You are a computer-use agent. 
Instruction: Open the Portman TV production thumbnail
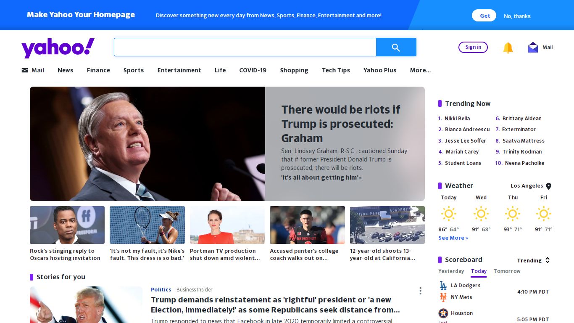pos(227,225)
